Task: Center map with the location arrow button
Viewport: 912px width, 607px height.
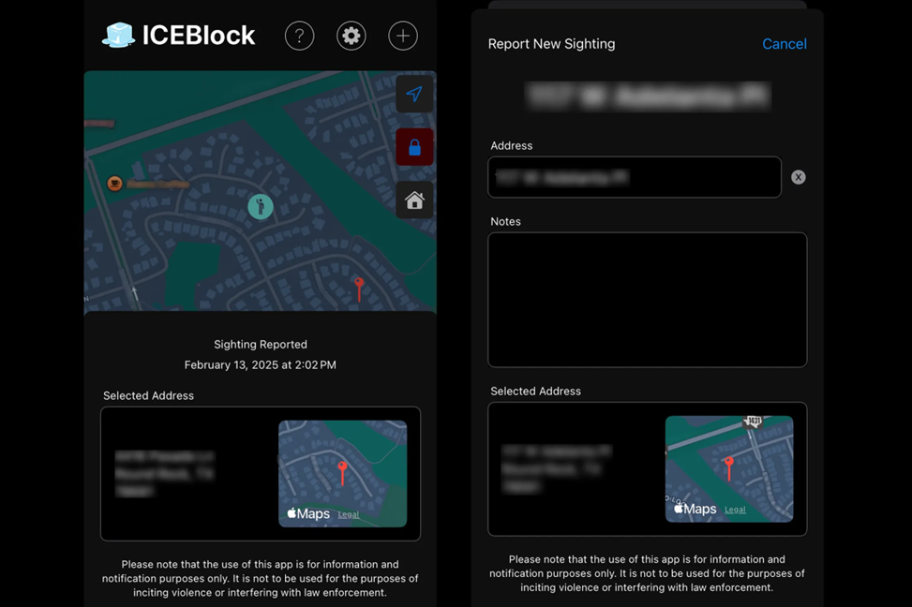Action: [x=414, y=94]
